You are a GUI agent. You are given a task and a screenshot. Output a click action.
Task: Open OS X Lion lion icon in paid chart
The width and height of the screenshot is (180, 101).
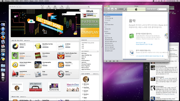tap(86, 79)
